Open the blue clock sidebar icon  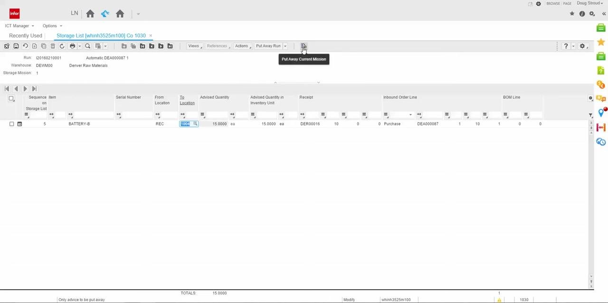601,142
